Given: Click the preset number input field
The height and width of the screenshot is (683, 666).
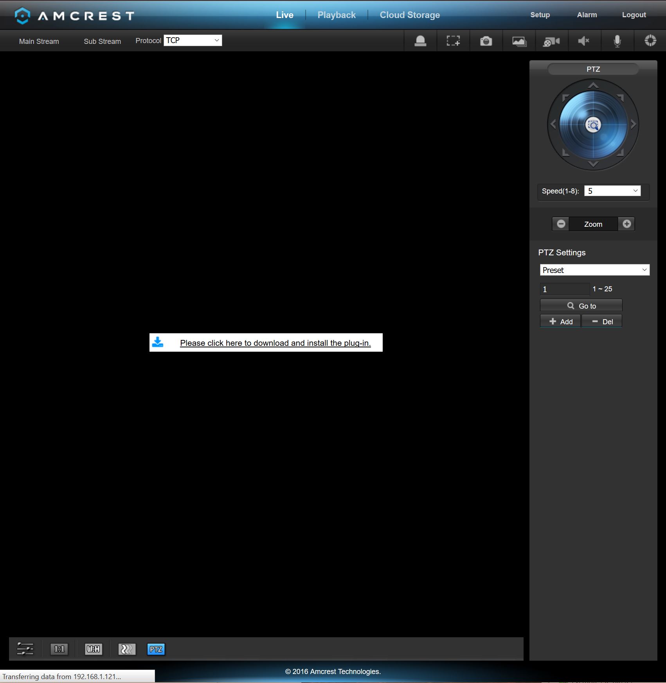Looking at the screenshot, I should (x=565, y=289).
